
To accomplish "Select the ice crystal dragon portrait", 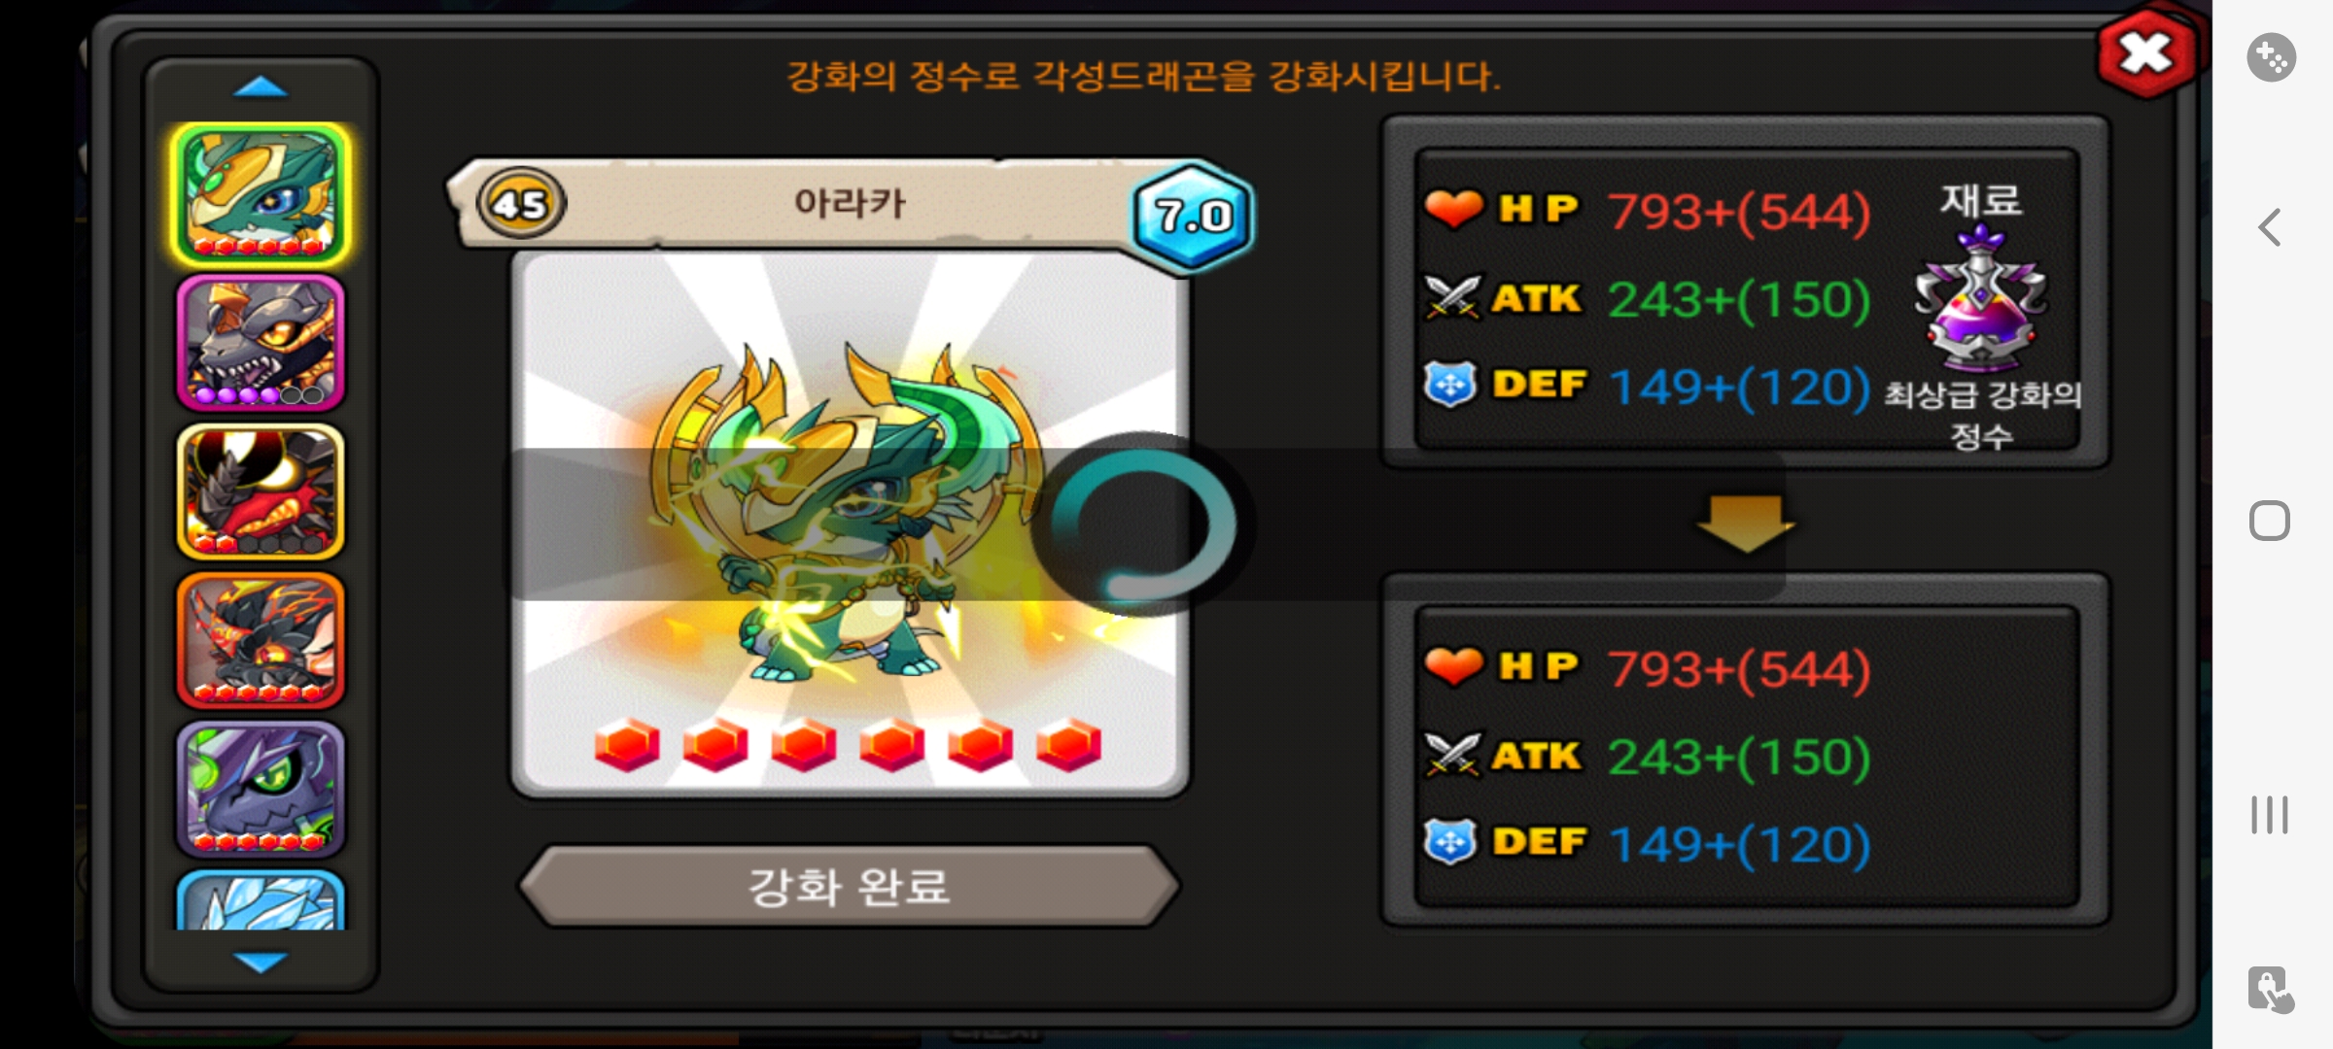I will (261, 900).
